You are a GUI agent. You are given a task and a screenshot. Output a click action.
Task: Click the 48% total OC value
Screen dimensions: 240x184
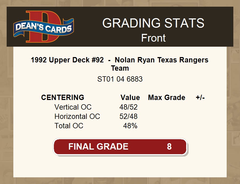point(130,126)
